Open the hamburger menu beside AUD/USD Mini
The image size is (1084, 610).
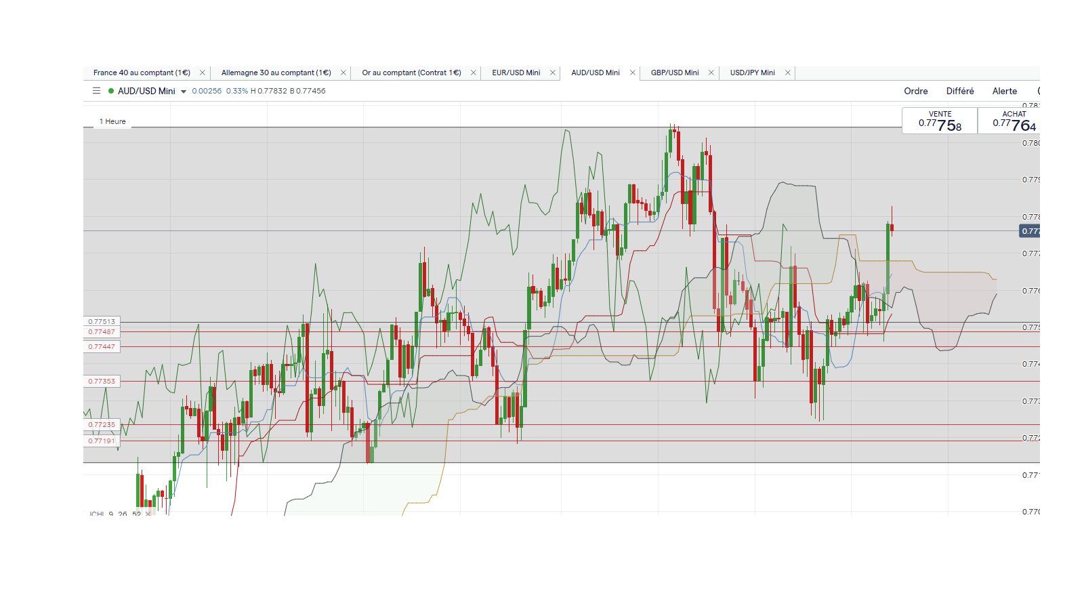[x=96, y=91]
